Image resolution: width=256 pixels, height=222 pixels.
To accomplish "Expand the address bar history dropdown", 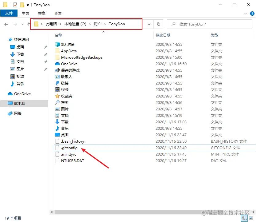I will [149, 24].
